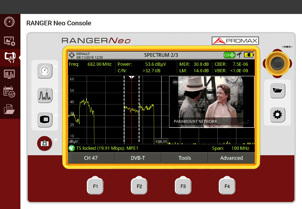The width and height of the screenshot is (302, 209).
Task: Open the gear settings device button
Action: pos(277,115)
